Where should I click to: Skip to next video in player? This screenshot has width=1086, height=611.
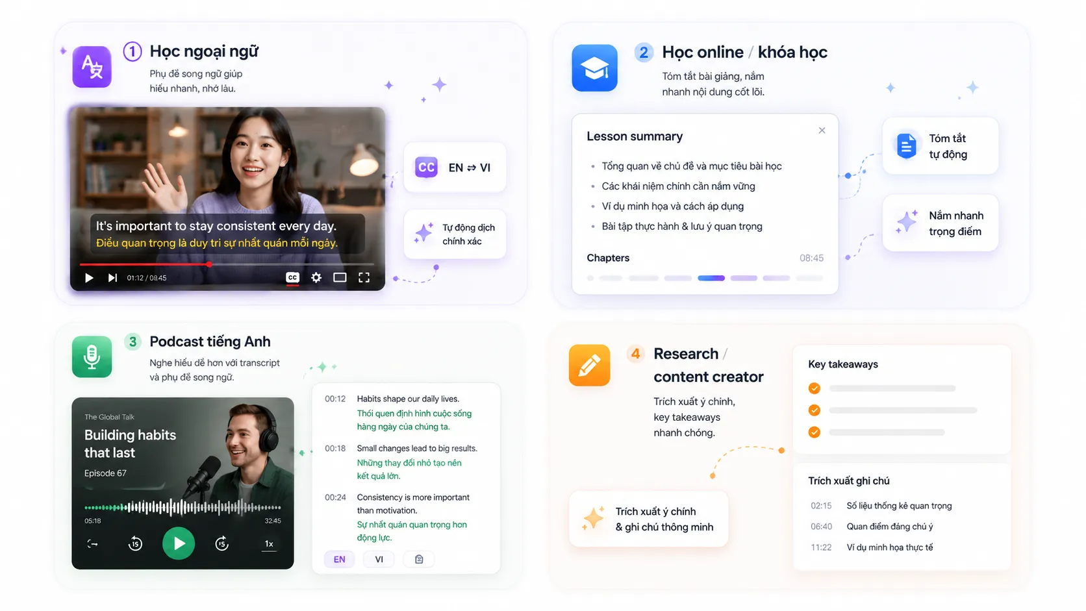pos(112,278)
